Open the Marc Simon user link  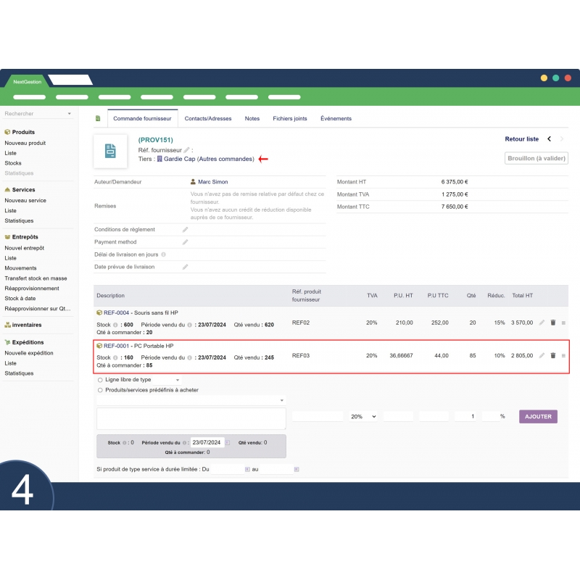pyautogui.click(x=213, y=182)
